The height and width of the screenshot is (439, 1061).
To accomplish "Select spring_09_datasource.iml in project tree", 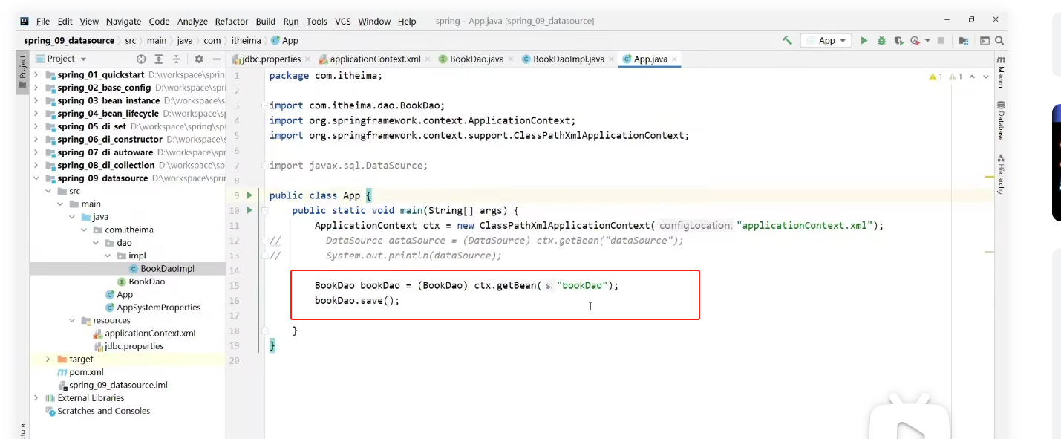I will pos(113,385).
